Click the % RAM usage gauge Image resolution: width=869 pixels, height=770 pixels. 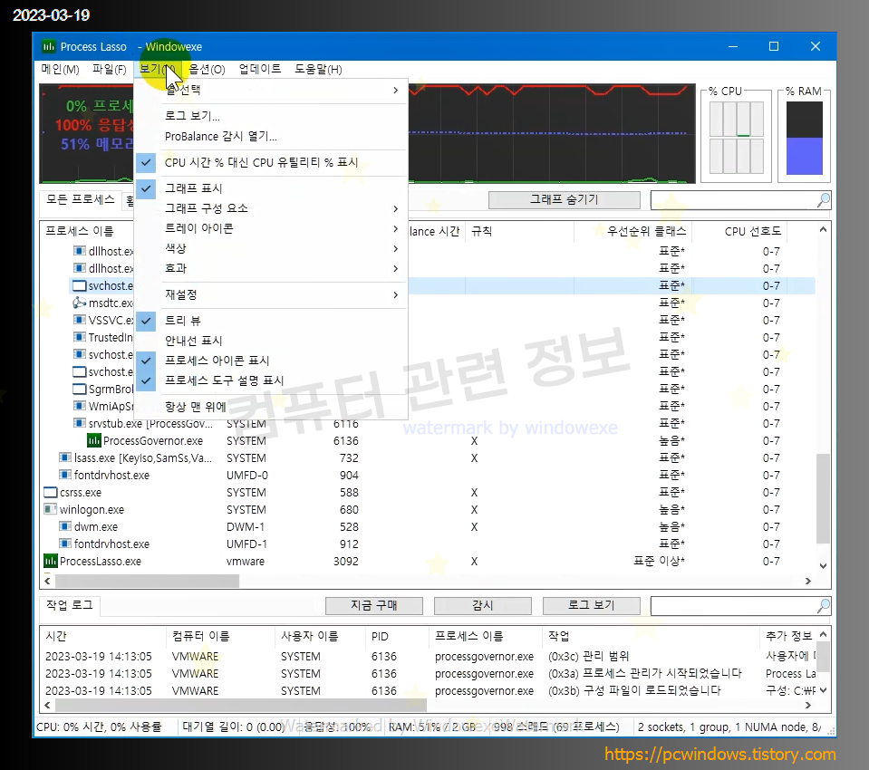pos(804,138)
